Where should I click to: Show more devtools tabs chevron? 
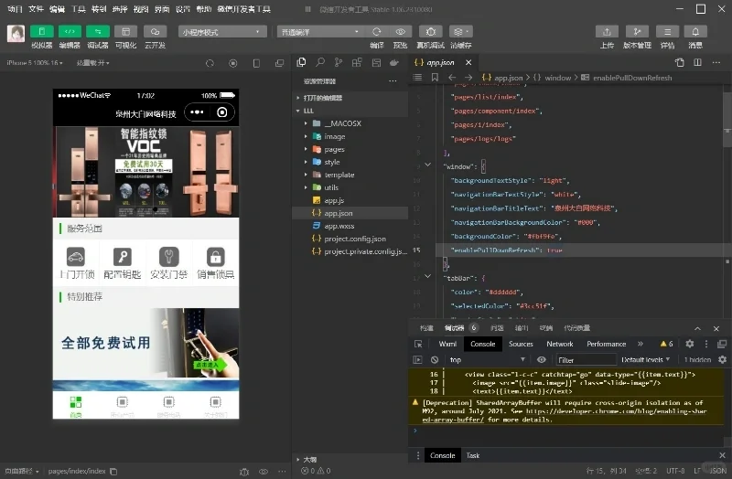640,345
